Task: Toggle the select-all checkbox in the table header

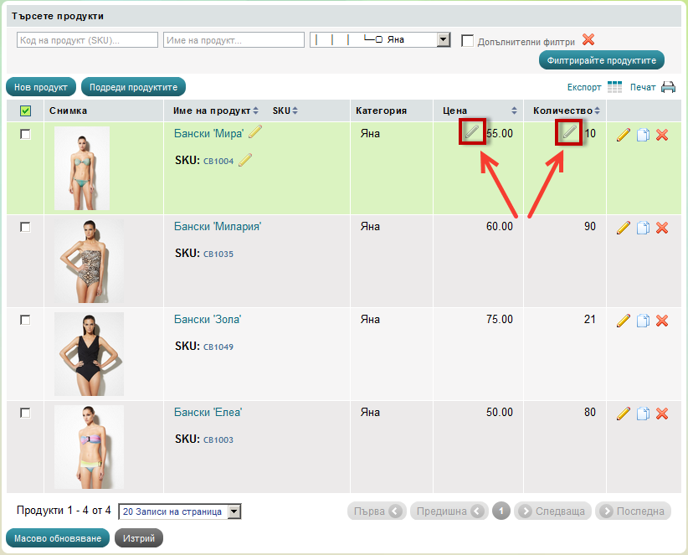Action: point(25,110)
